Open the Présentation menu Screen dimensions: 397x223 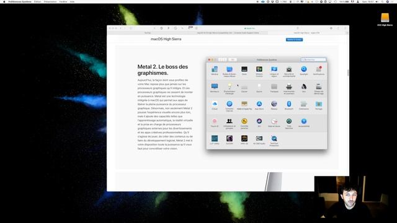[50, 1]
